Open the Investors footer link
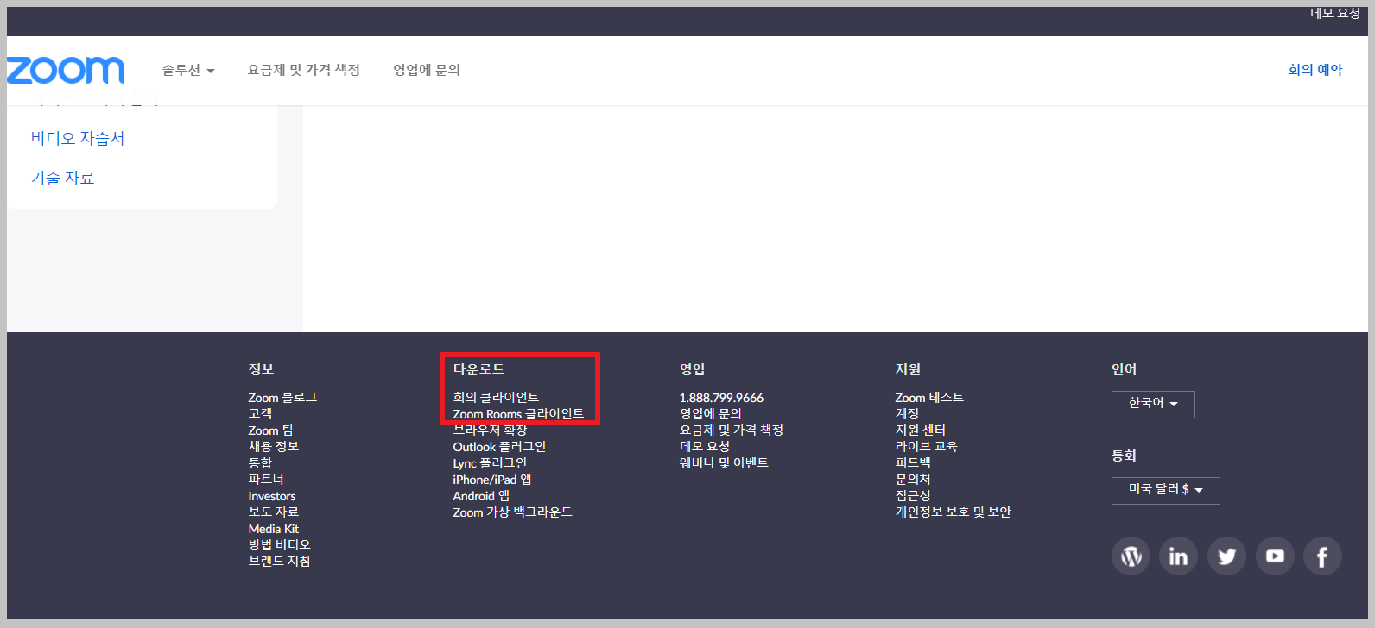This screenshot has height=628, width=1375. point(272,496)
